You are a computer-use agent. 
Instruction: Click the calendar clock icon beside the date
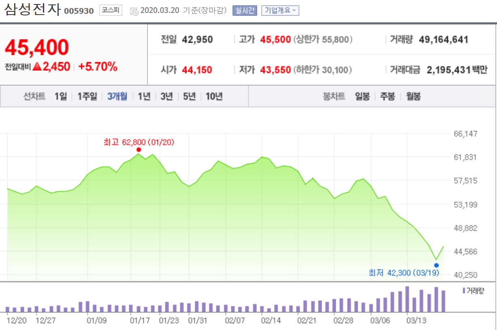click(134, 11)
